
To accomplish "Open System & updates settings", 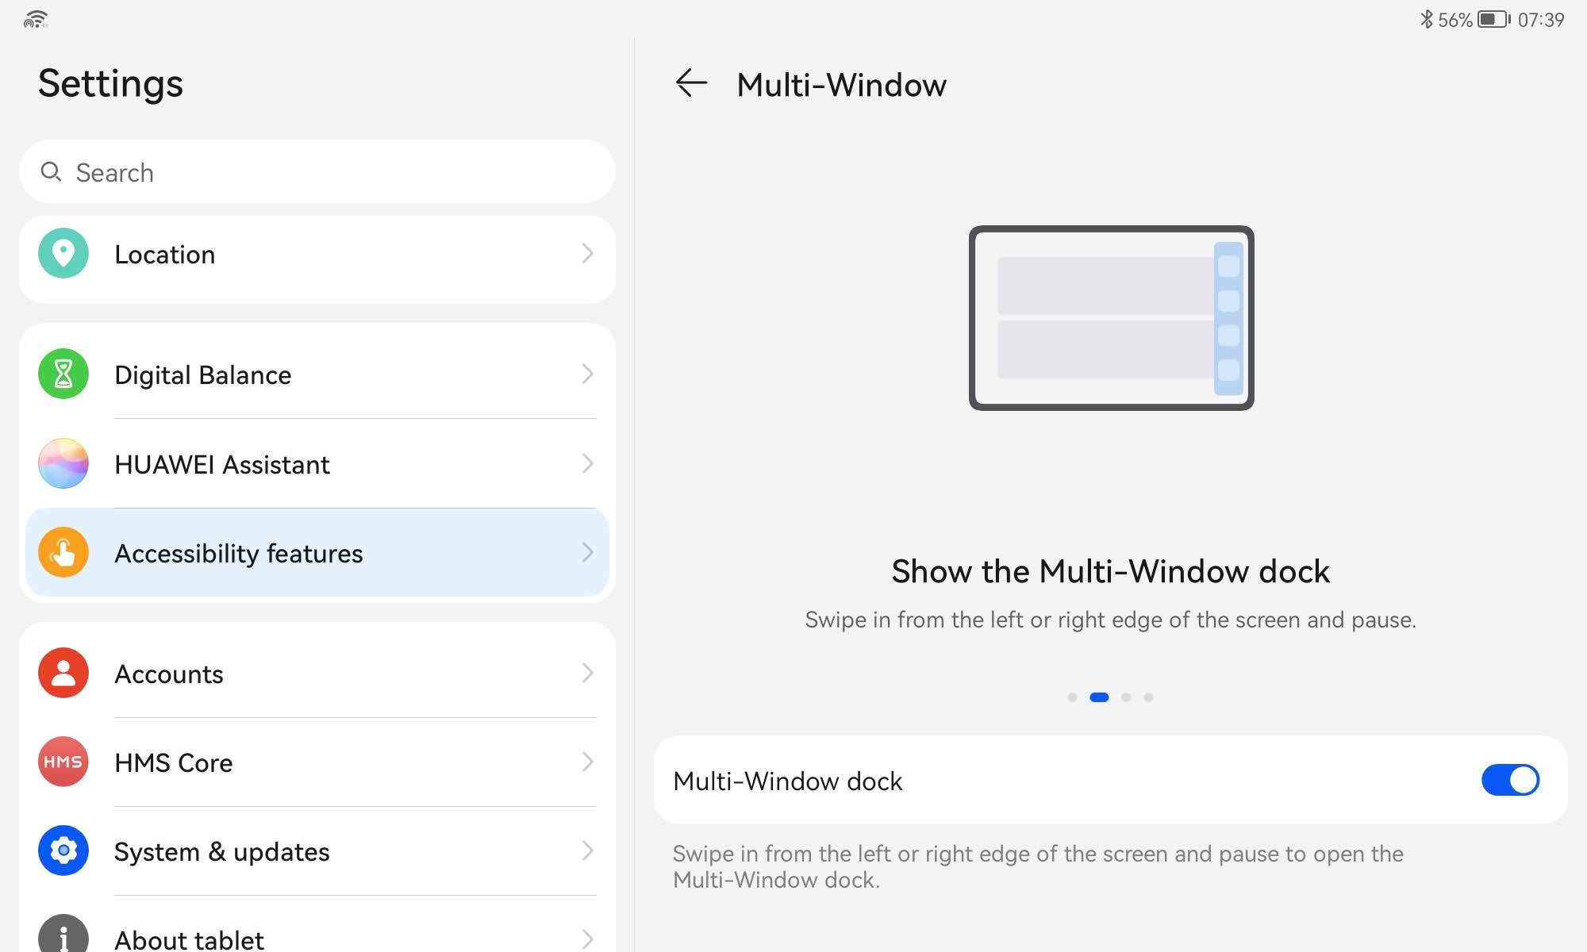I will [x=221, y=851].
